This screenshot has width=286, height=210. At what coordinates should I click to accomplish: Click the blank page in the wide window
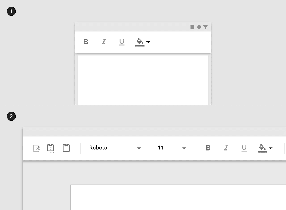[178, 197]
